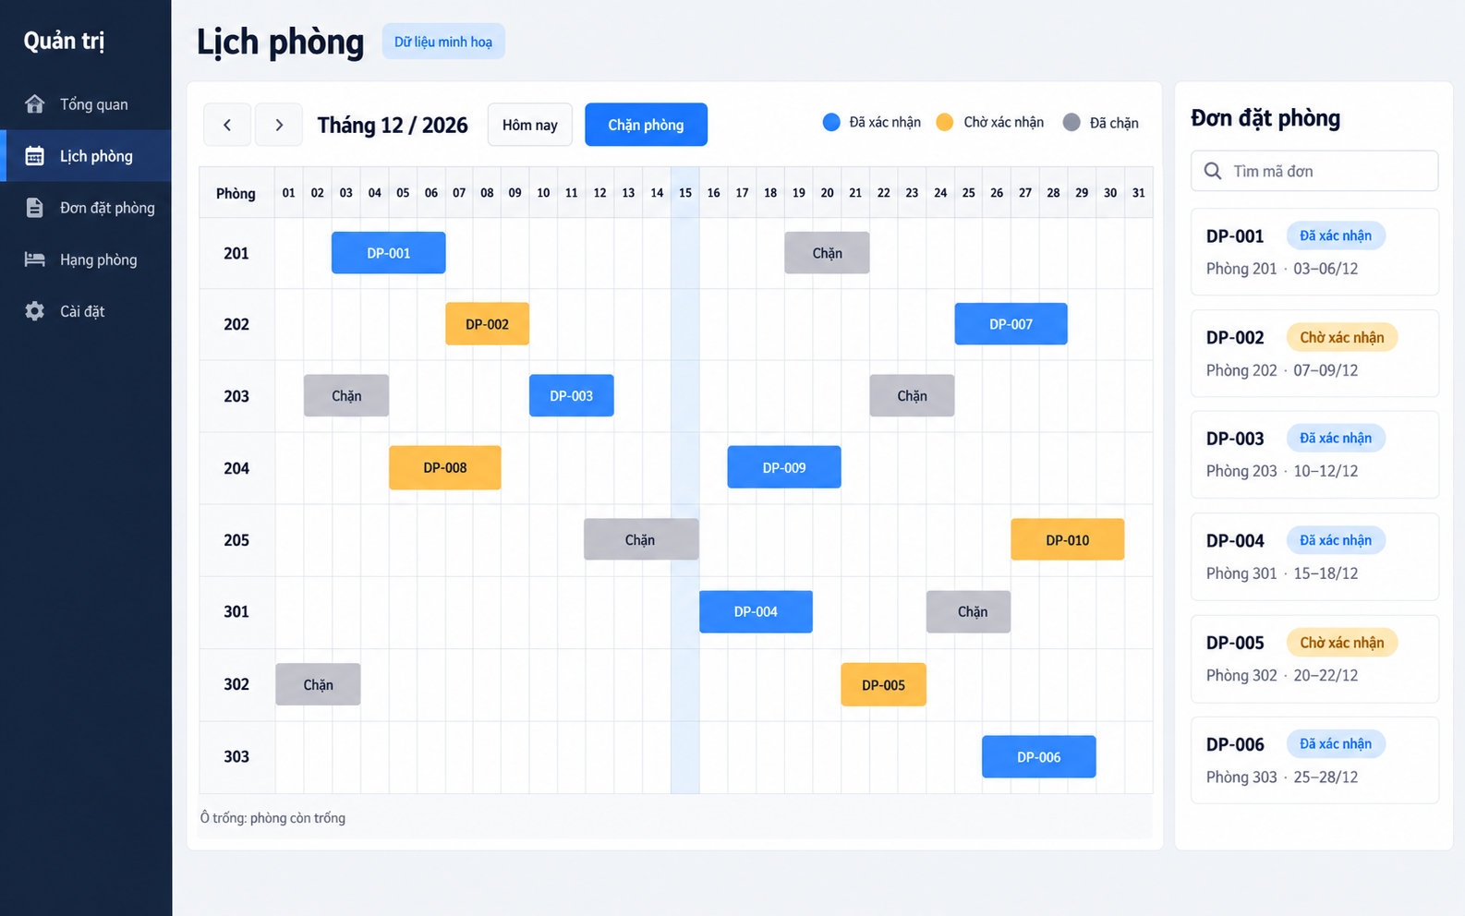Screen dimensions: 1465x916
Task: Click the search magnifier icon
Action: click(x=1213, y=171)
